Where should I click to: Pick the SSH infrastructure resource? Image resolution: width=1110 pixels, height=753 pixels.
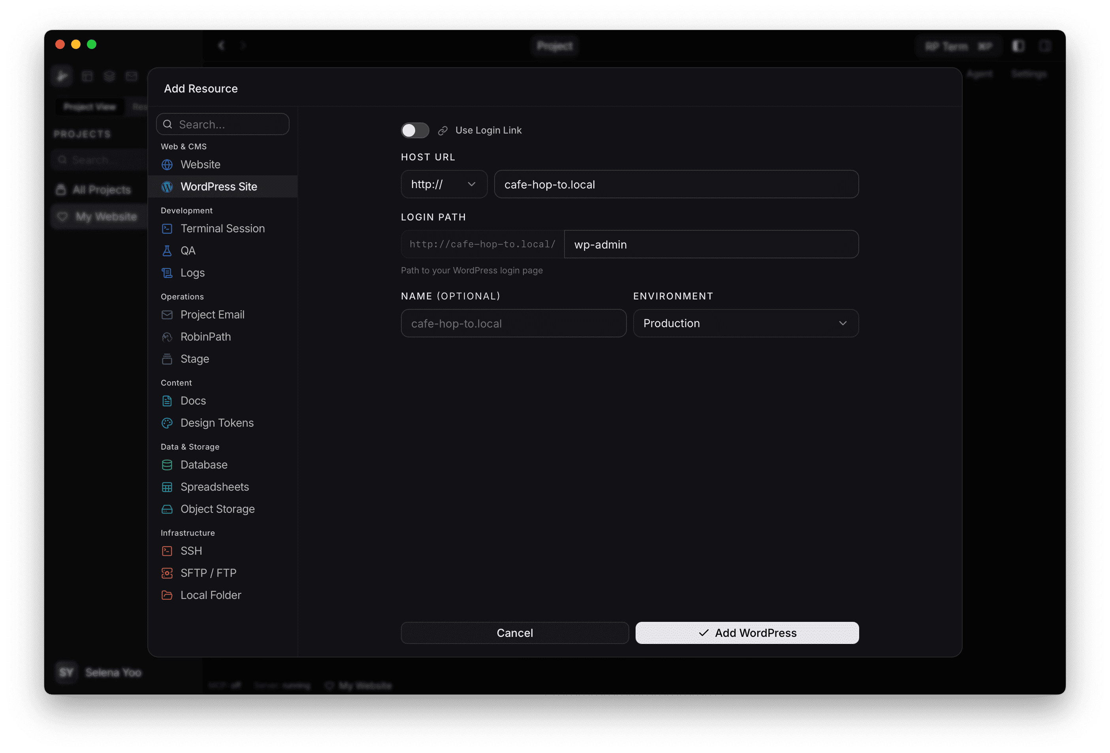click(191, 550)
